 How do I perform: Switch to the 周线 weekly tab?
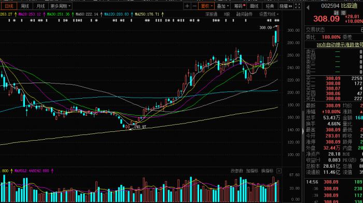point(25,6)
